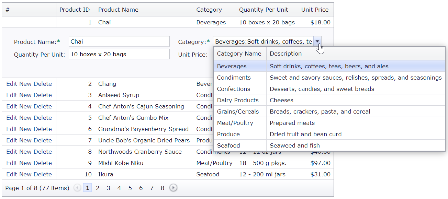Screen dimensions: 448x199
Task: Select Grains/Cereals from category list
Action: 238,112
